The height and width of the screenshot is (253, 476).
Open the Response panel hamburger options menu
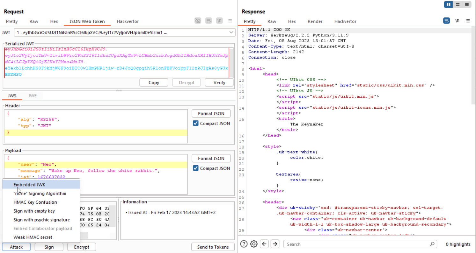(x=468, y=21)
